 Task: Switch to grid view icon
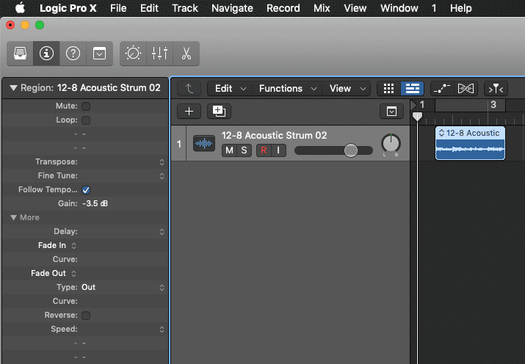pos(388,89)
